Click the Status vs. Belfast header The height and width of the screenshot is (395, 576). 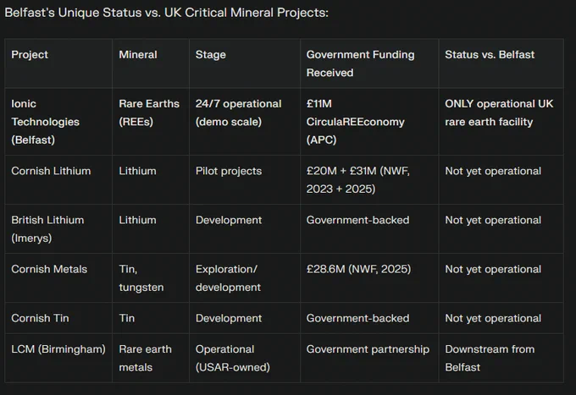coord(501,63)
